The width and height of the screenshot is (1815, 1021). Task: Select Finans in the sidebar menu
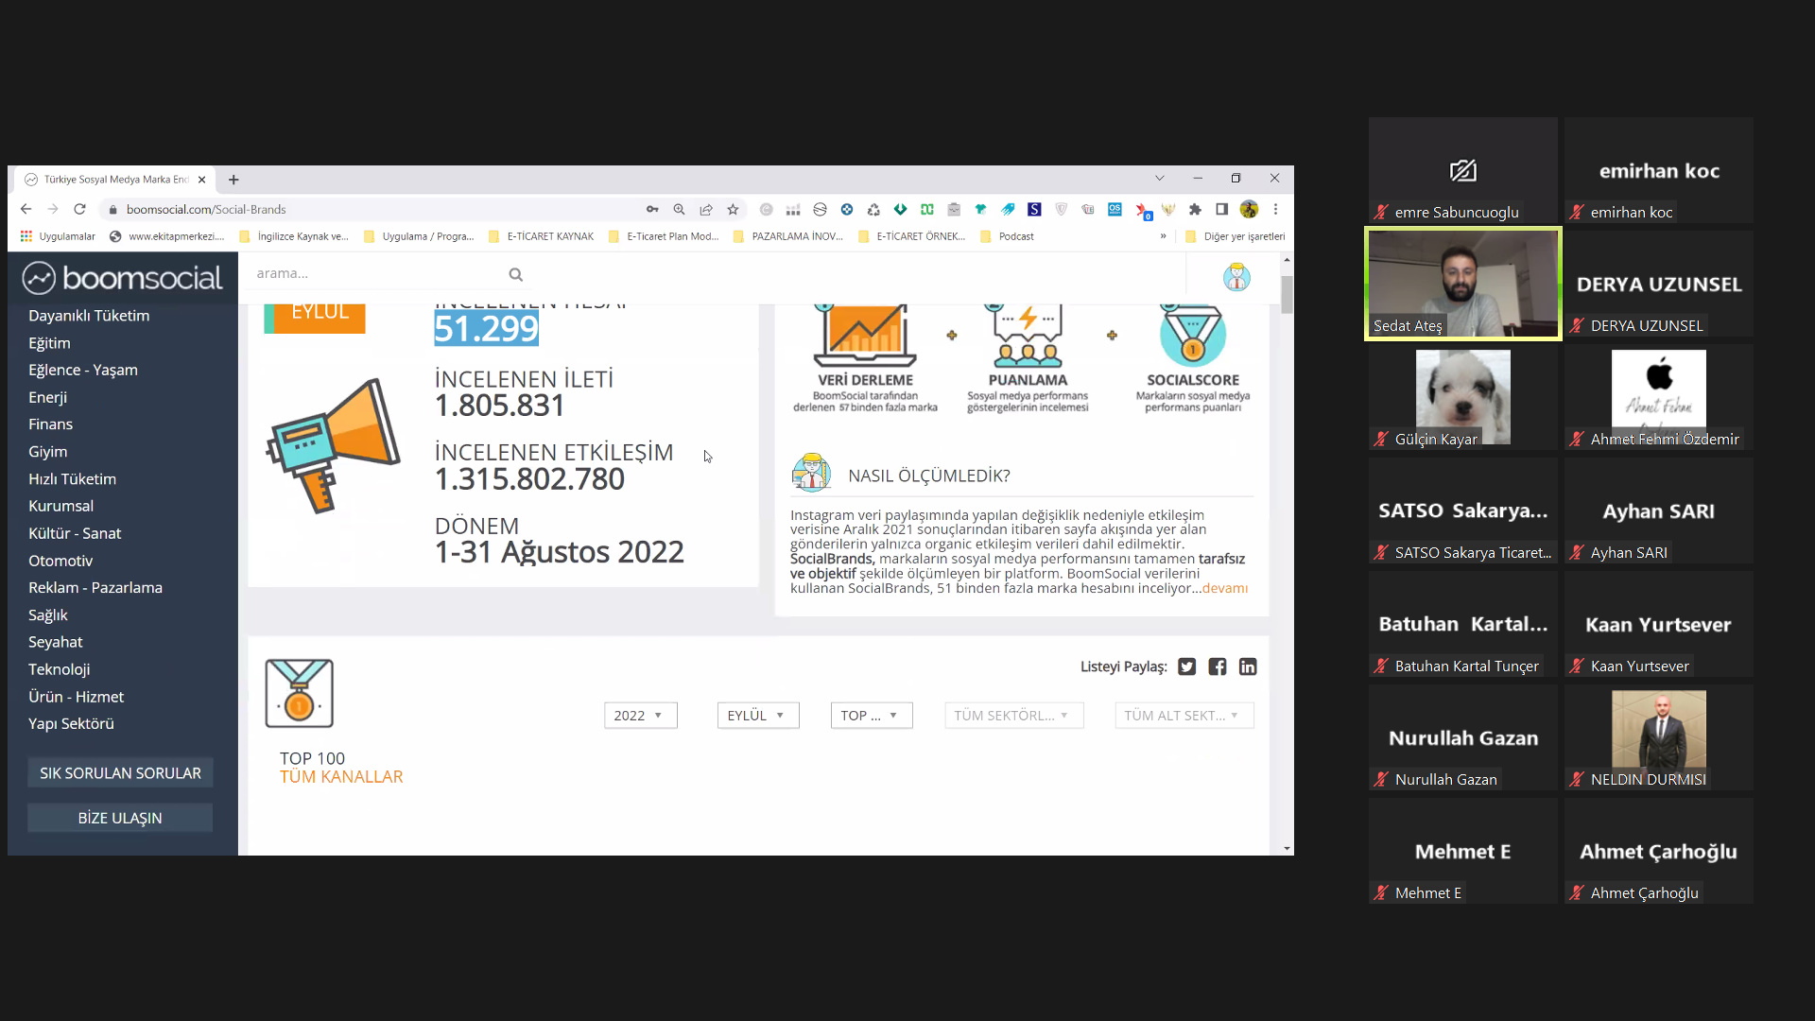(x=50, y=424)
